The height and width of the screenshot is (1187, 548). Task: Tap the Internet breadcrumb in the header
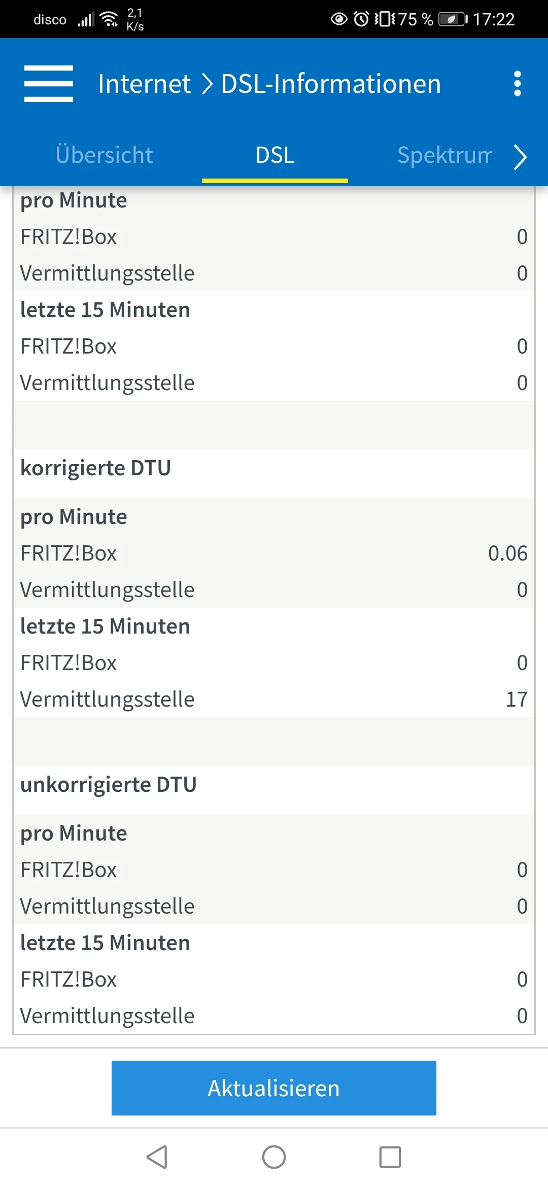click(x=144, y=84)
